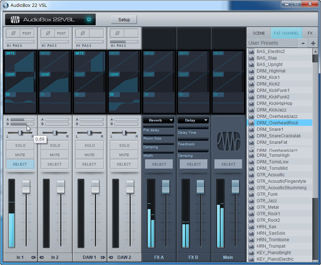This screenshot has height=265, width=321.
Task: Click the icon beside DRM_Snare1 preset
Action: click(x=251, y=129)
